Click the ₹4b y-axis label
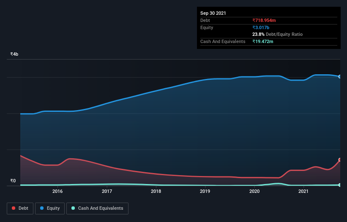The height and width of the screenshot is (222, 347). [14, 54]
